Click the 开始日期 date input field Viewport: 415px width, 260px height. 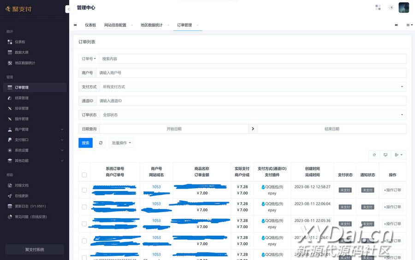pyautogui.click(x=174, y=129)
